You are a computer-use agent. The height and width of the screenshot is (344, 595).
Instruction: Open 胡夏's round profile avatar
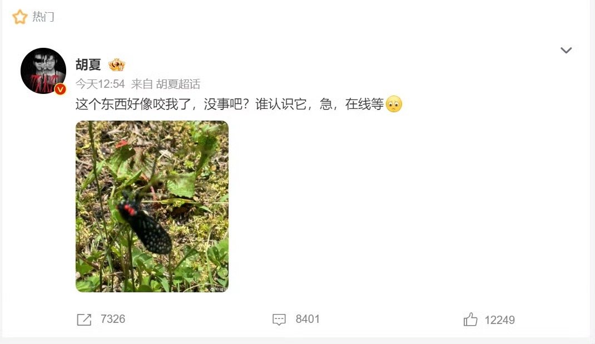click(x=43, y=71)
